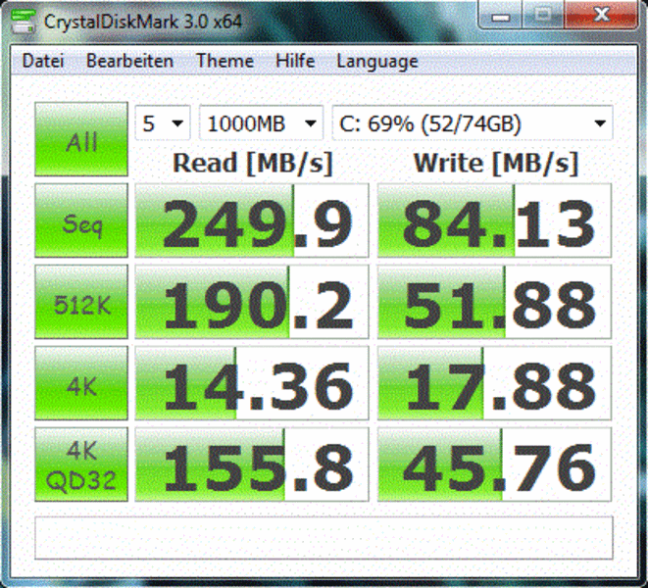The image size is (648, 588).
Task: Click the Write [MB/s] column header
Action: click(495, 164)
